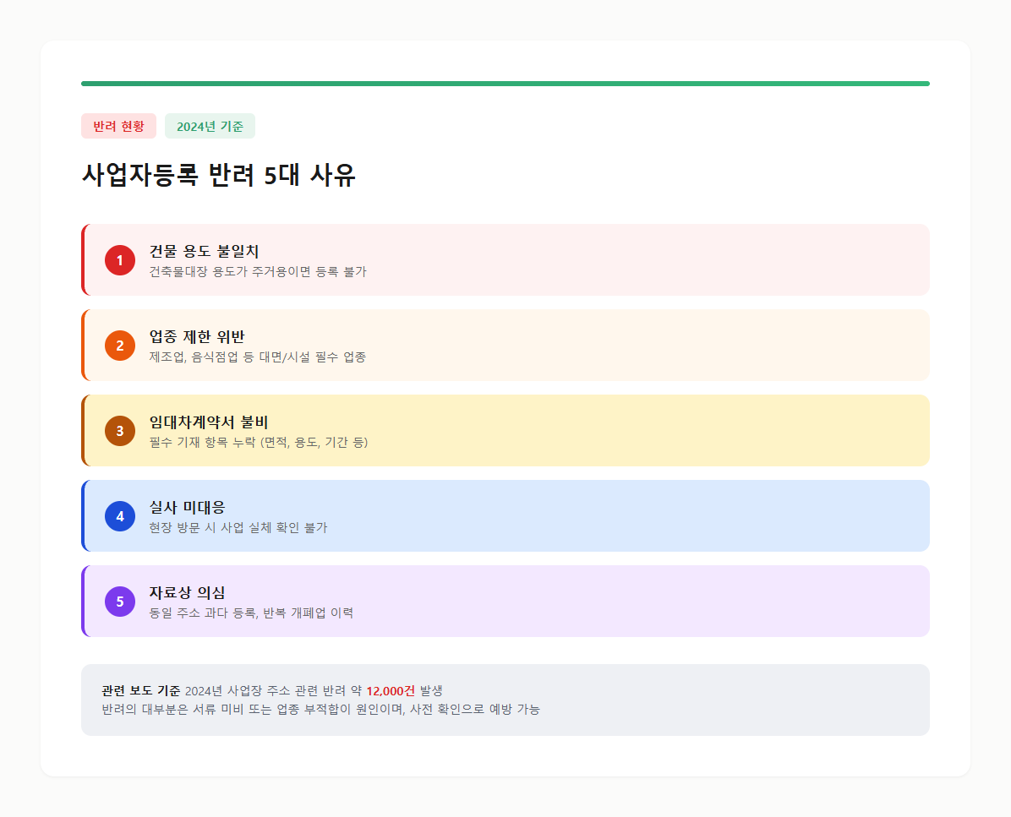
Task: Click '현장 방문 시 사업 실체 확인 불가' text
Action: point(238,528)
